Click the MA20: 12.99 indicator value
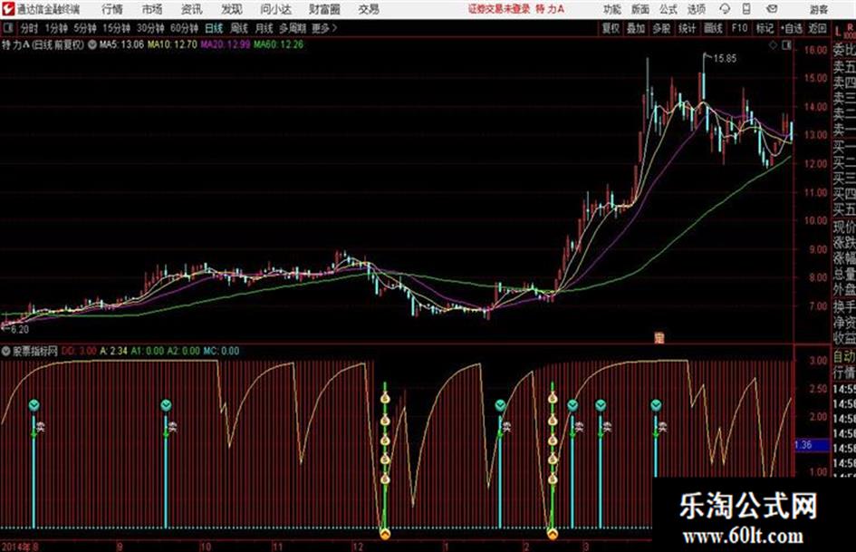The height and width of the screenshot is (552, 856). pos(226,44)
